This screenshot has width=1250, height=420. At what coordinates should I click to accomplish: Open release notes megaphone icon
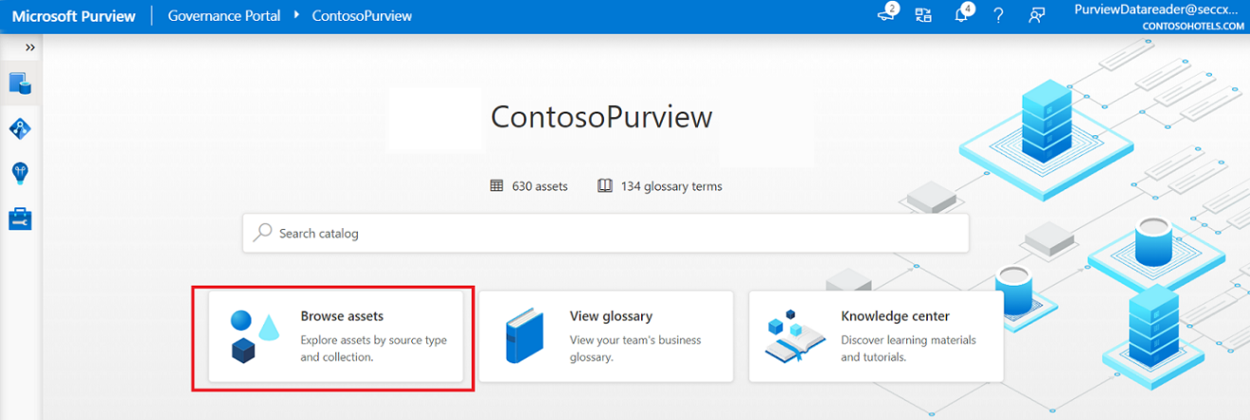coord(887,14)
